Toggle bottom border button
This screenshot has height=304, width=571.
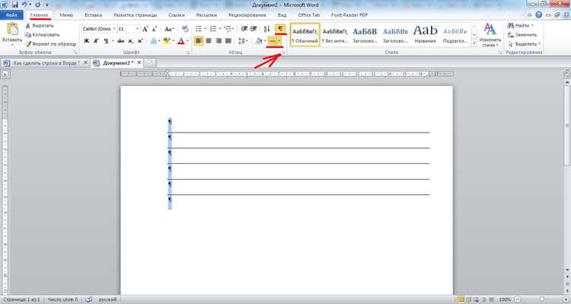272,41
